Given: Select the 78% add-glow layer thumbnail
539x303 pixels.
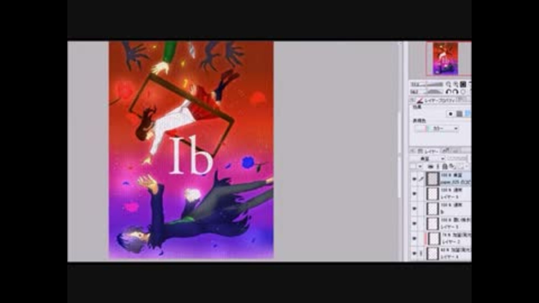Looking at the screenshot, I should pyautogui.click(x=433, y=238).
